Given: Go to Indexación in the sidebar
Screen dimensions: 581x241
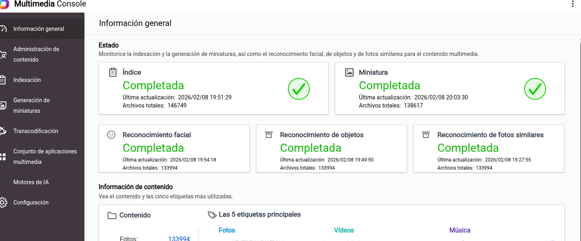Looking at the screenshot, I should [x=27, y=80].
